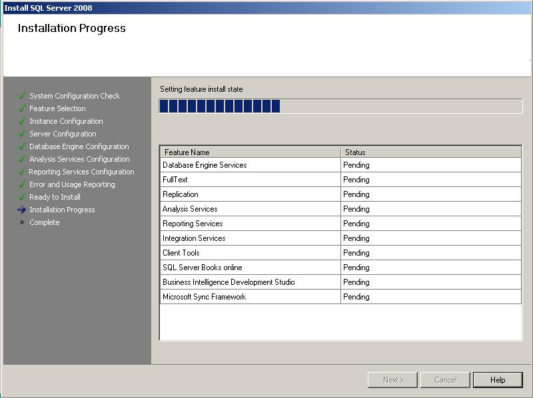Select the Replication feature row
533x398 pixels.
click(340, 194)
